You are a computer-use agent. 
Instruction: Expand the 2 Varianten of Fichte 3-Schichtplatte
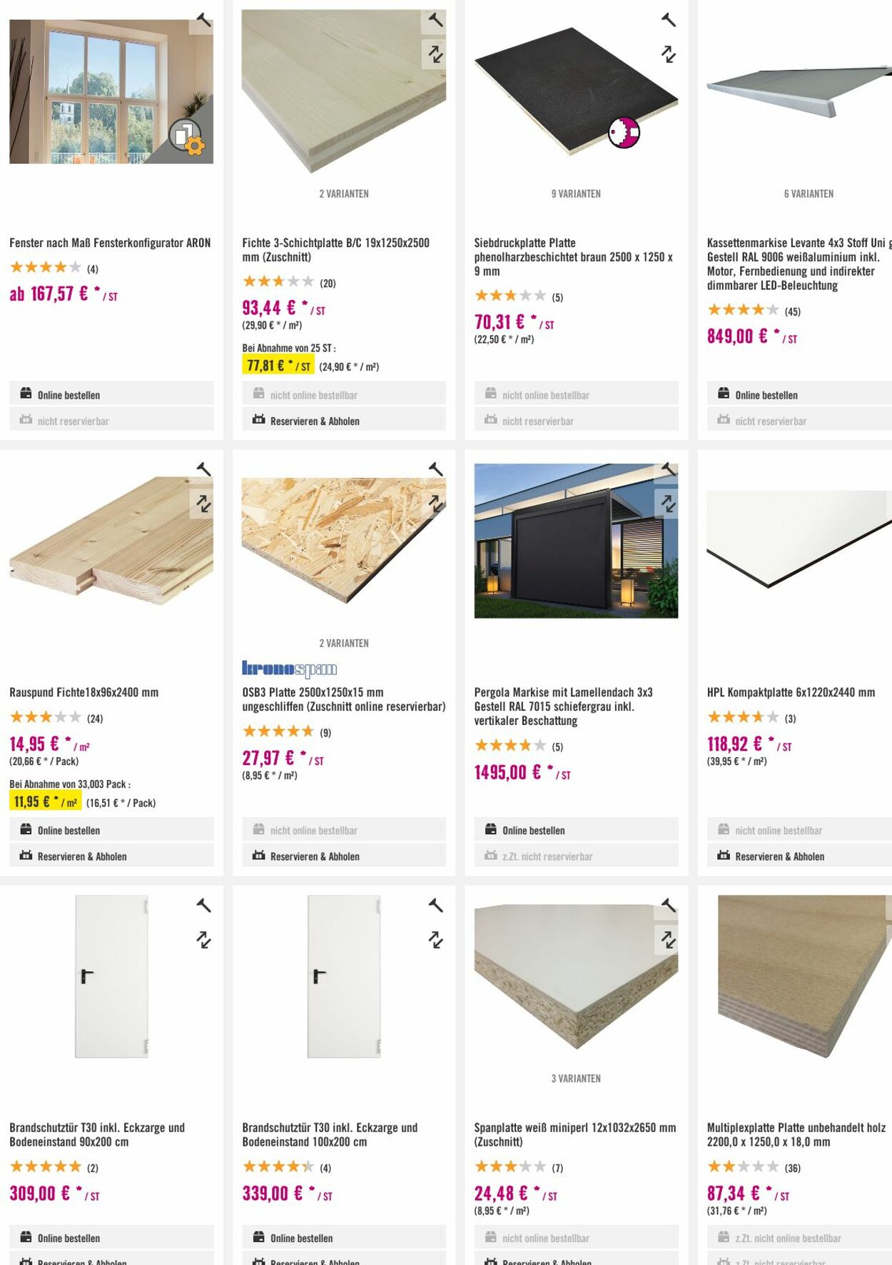coord(345,193)
